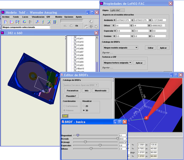Click the minus icon next to Ok
Image resolution: width=184 pixels, height=160 pixels.
(x=65, y=26)
